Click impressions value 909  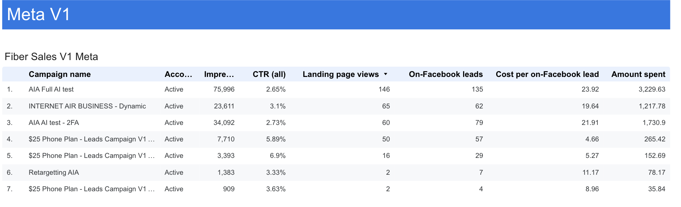tap(229, 189)
